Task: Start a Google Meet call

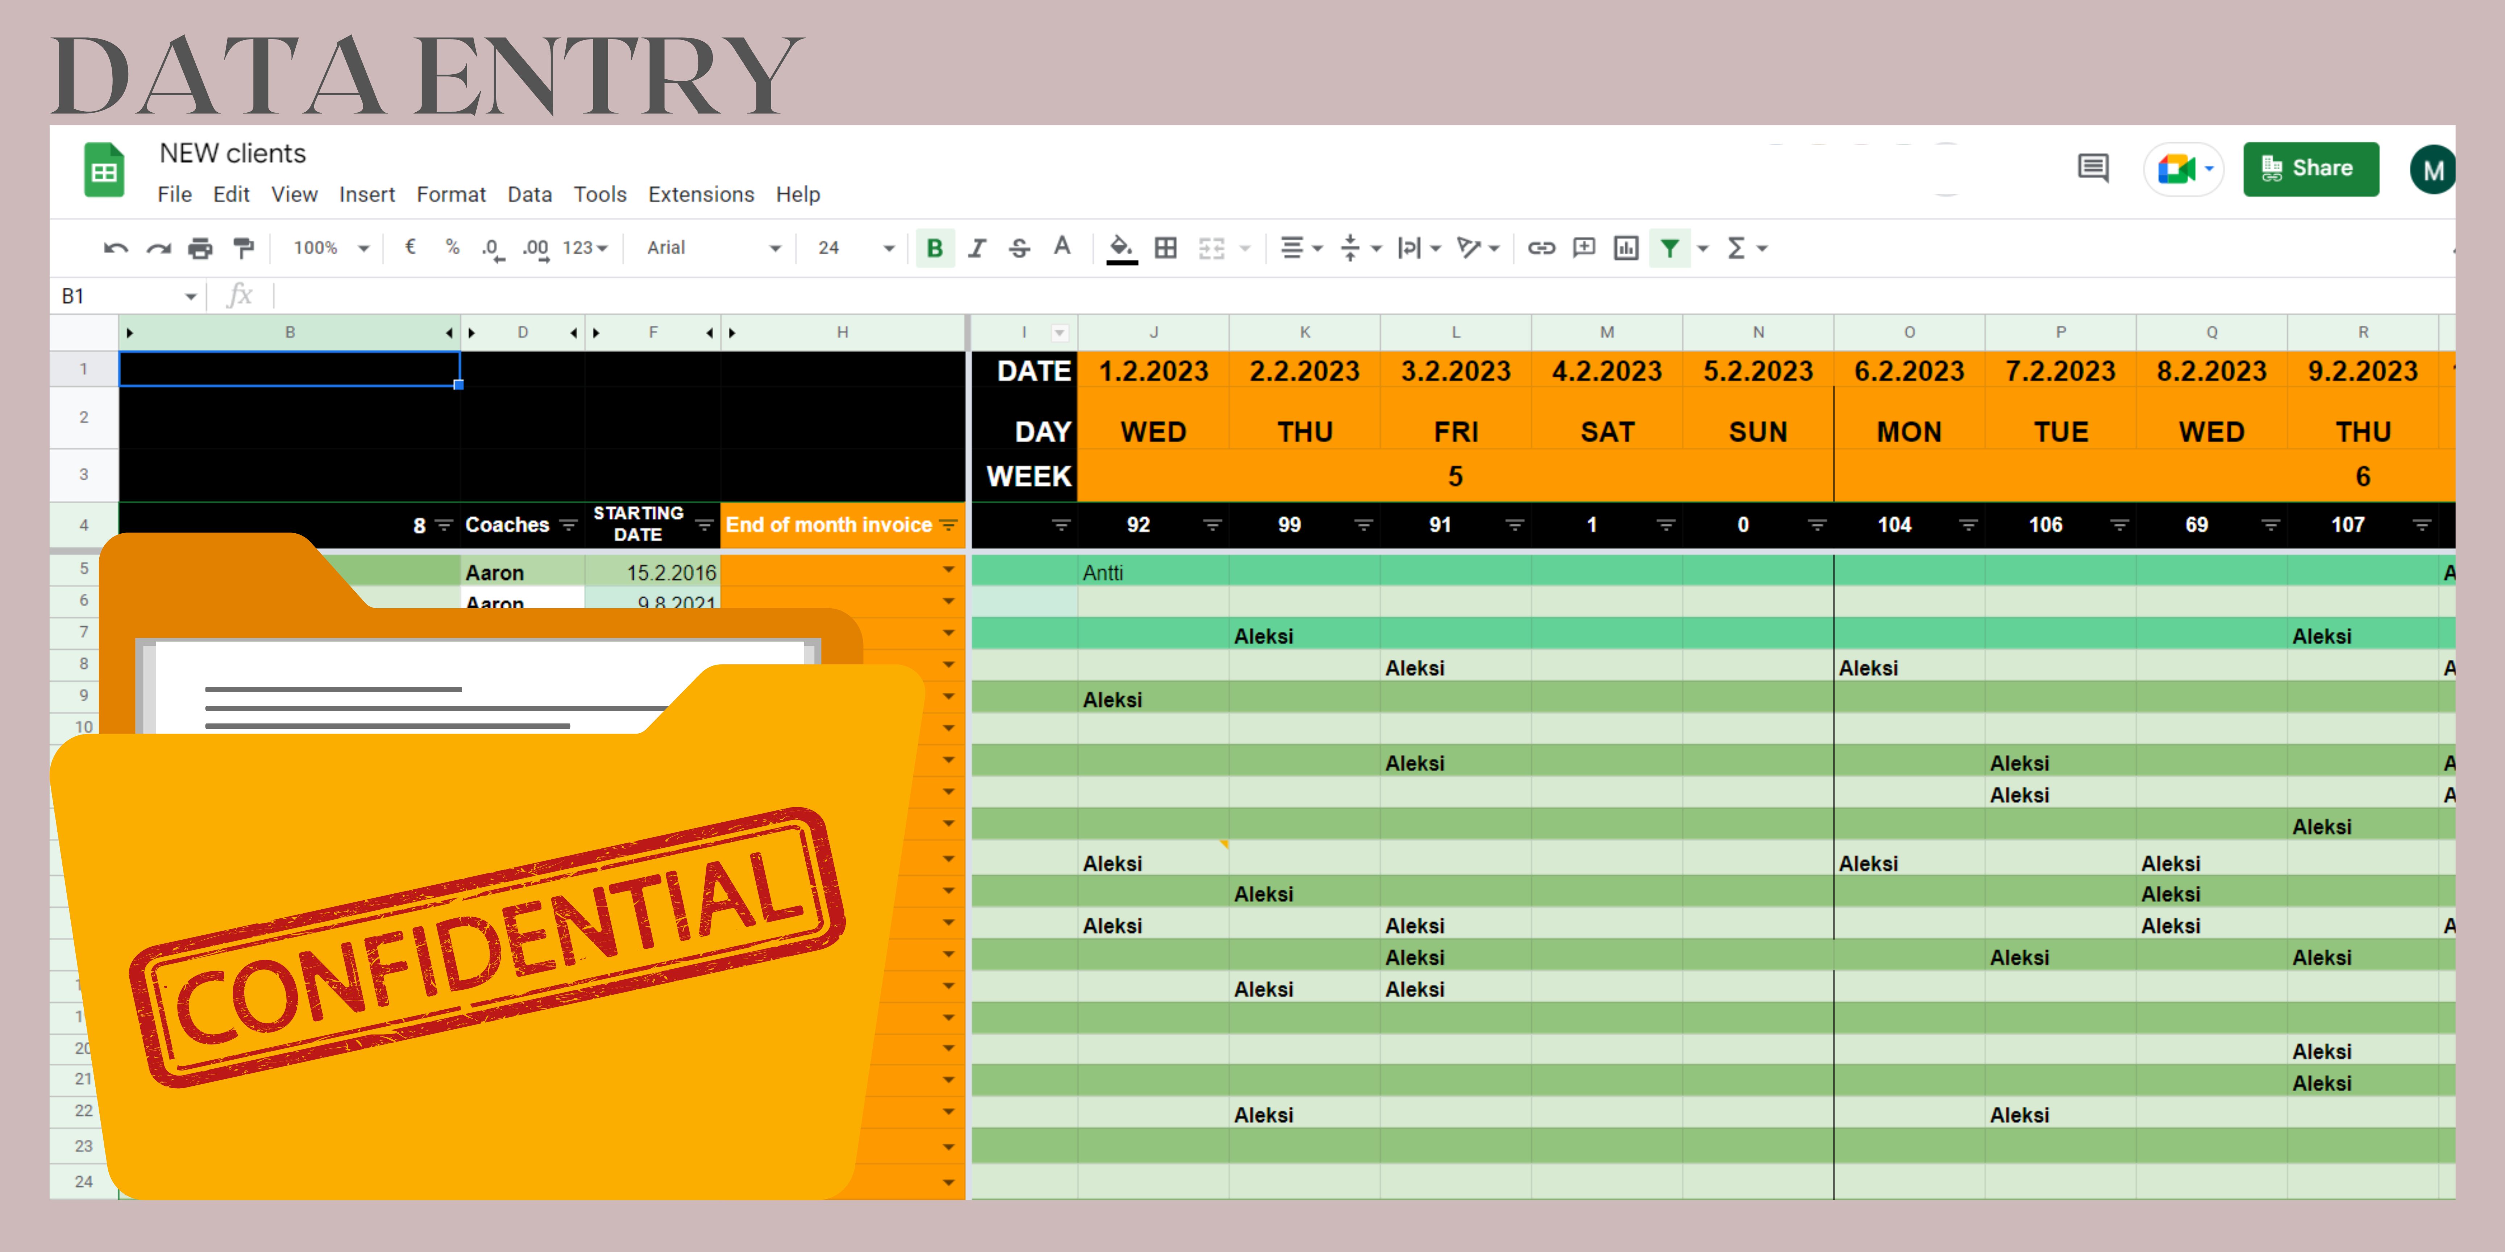Action: point(2184,169)
